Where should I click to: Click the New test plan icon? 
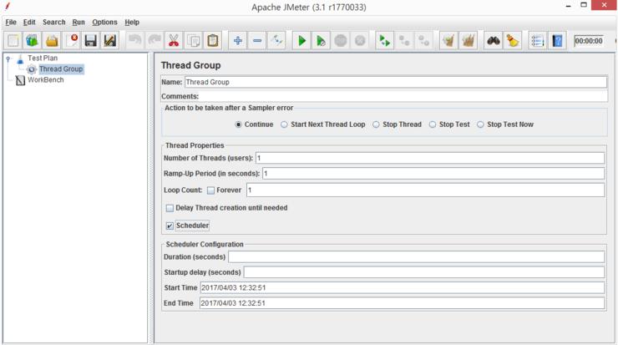coord(13,41)
